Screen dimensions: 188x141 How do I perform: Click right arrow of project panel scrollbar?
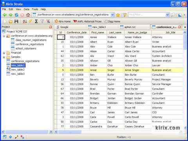(51, 132)
